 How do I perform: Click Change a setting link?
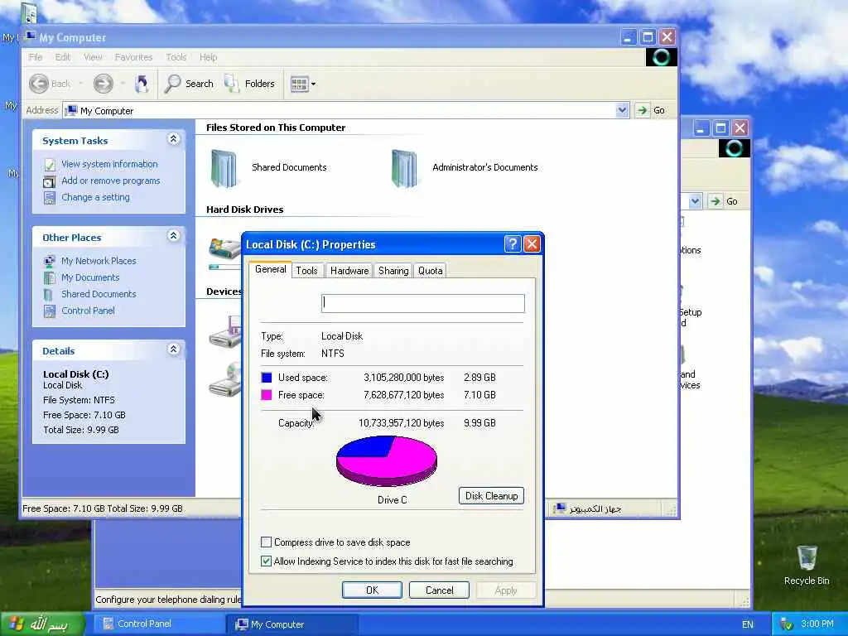95,197
